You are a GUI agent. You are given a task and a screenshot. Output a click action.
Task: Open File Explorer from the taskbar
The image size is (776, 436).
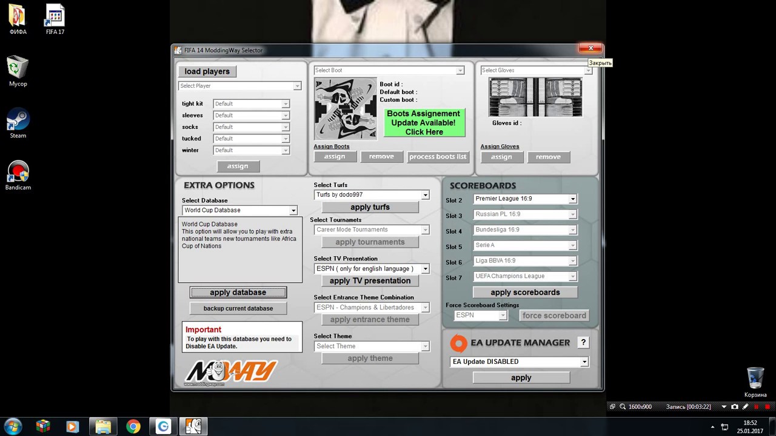103,426
